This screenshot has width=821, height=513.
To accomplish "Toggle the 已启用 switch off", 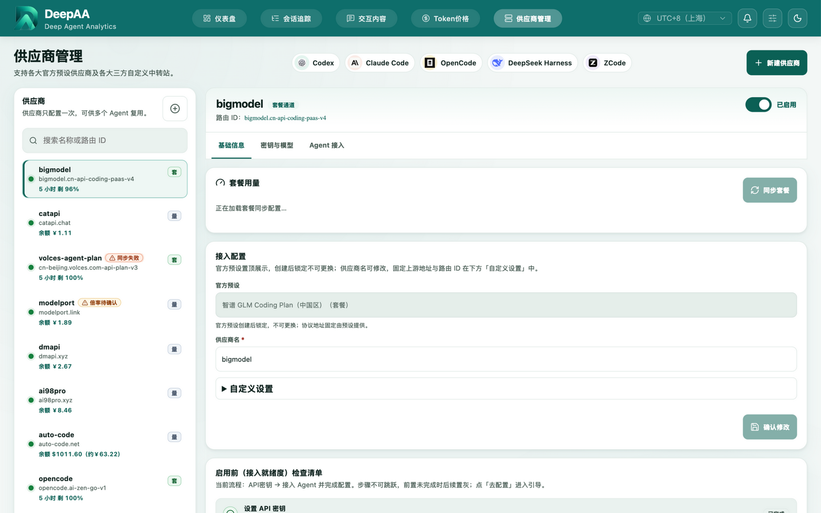I will [x=758, y=105].
